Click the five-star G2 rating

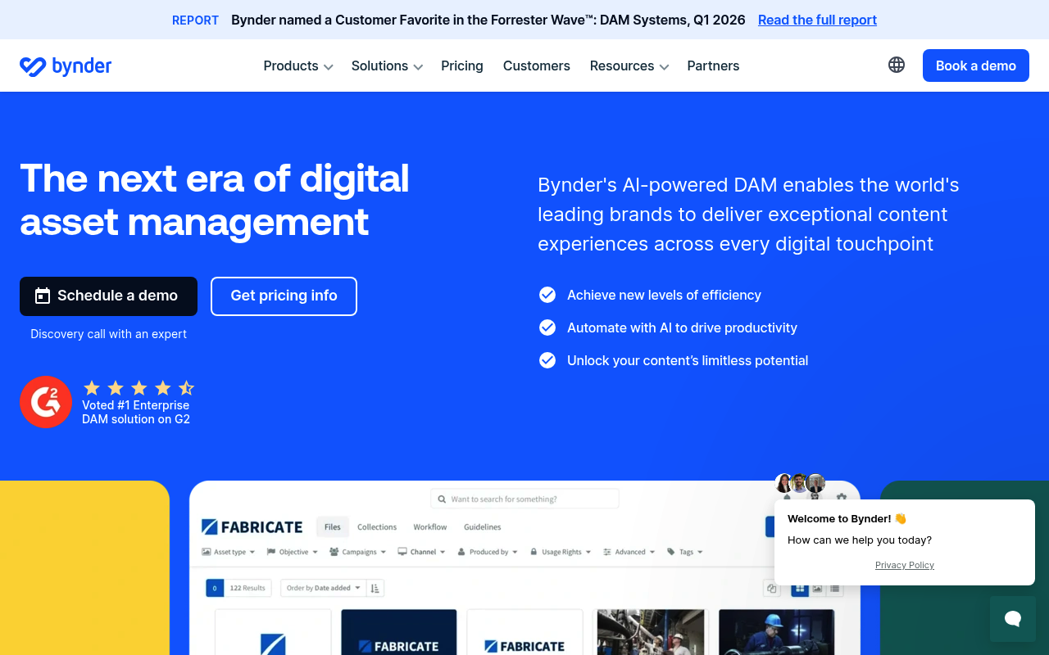pyautogui.click(x=139, y=388)
